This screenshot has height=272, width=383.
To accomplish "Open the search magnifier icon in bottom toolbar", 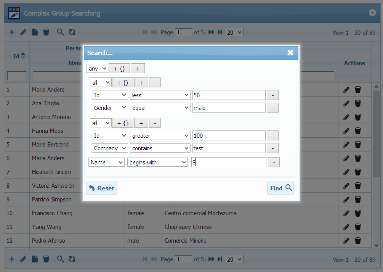I will click(60, 259).
